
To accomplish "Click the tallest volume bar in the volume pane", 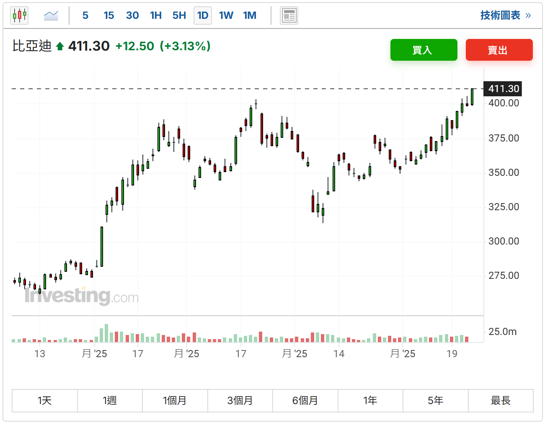I will [106, 333].
